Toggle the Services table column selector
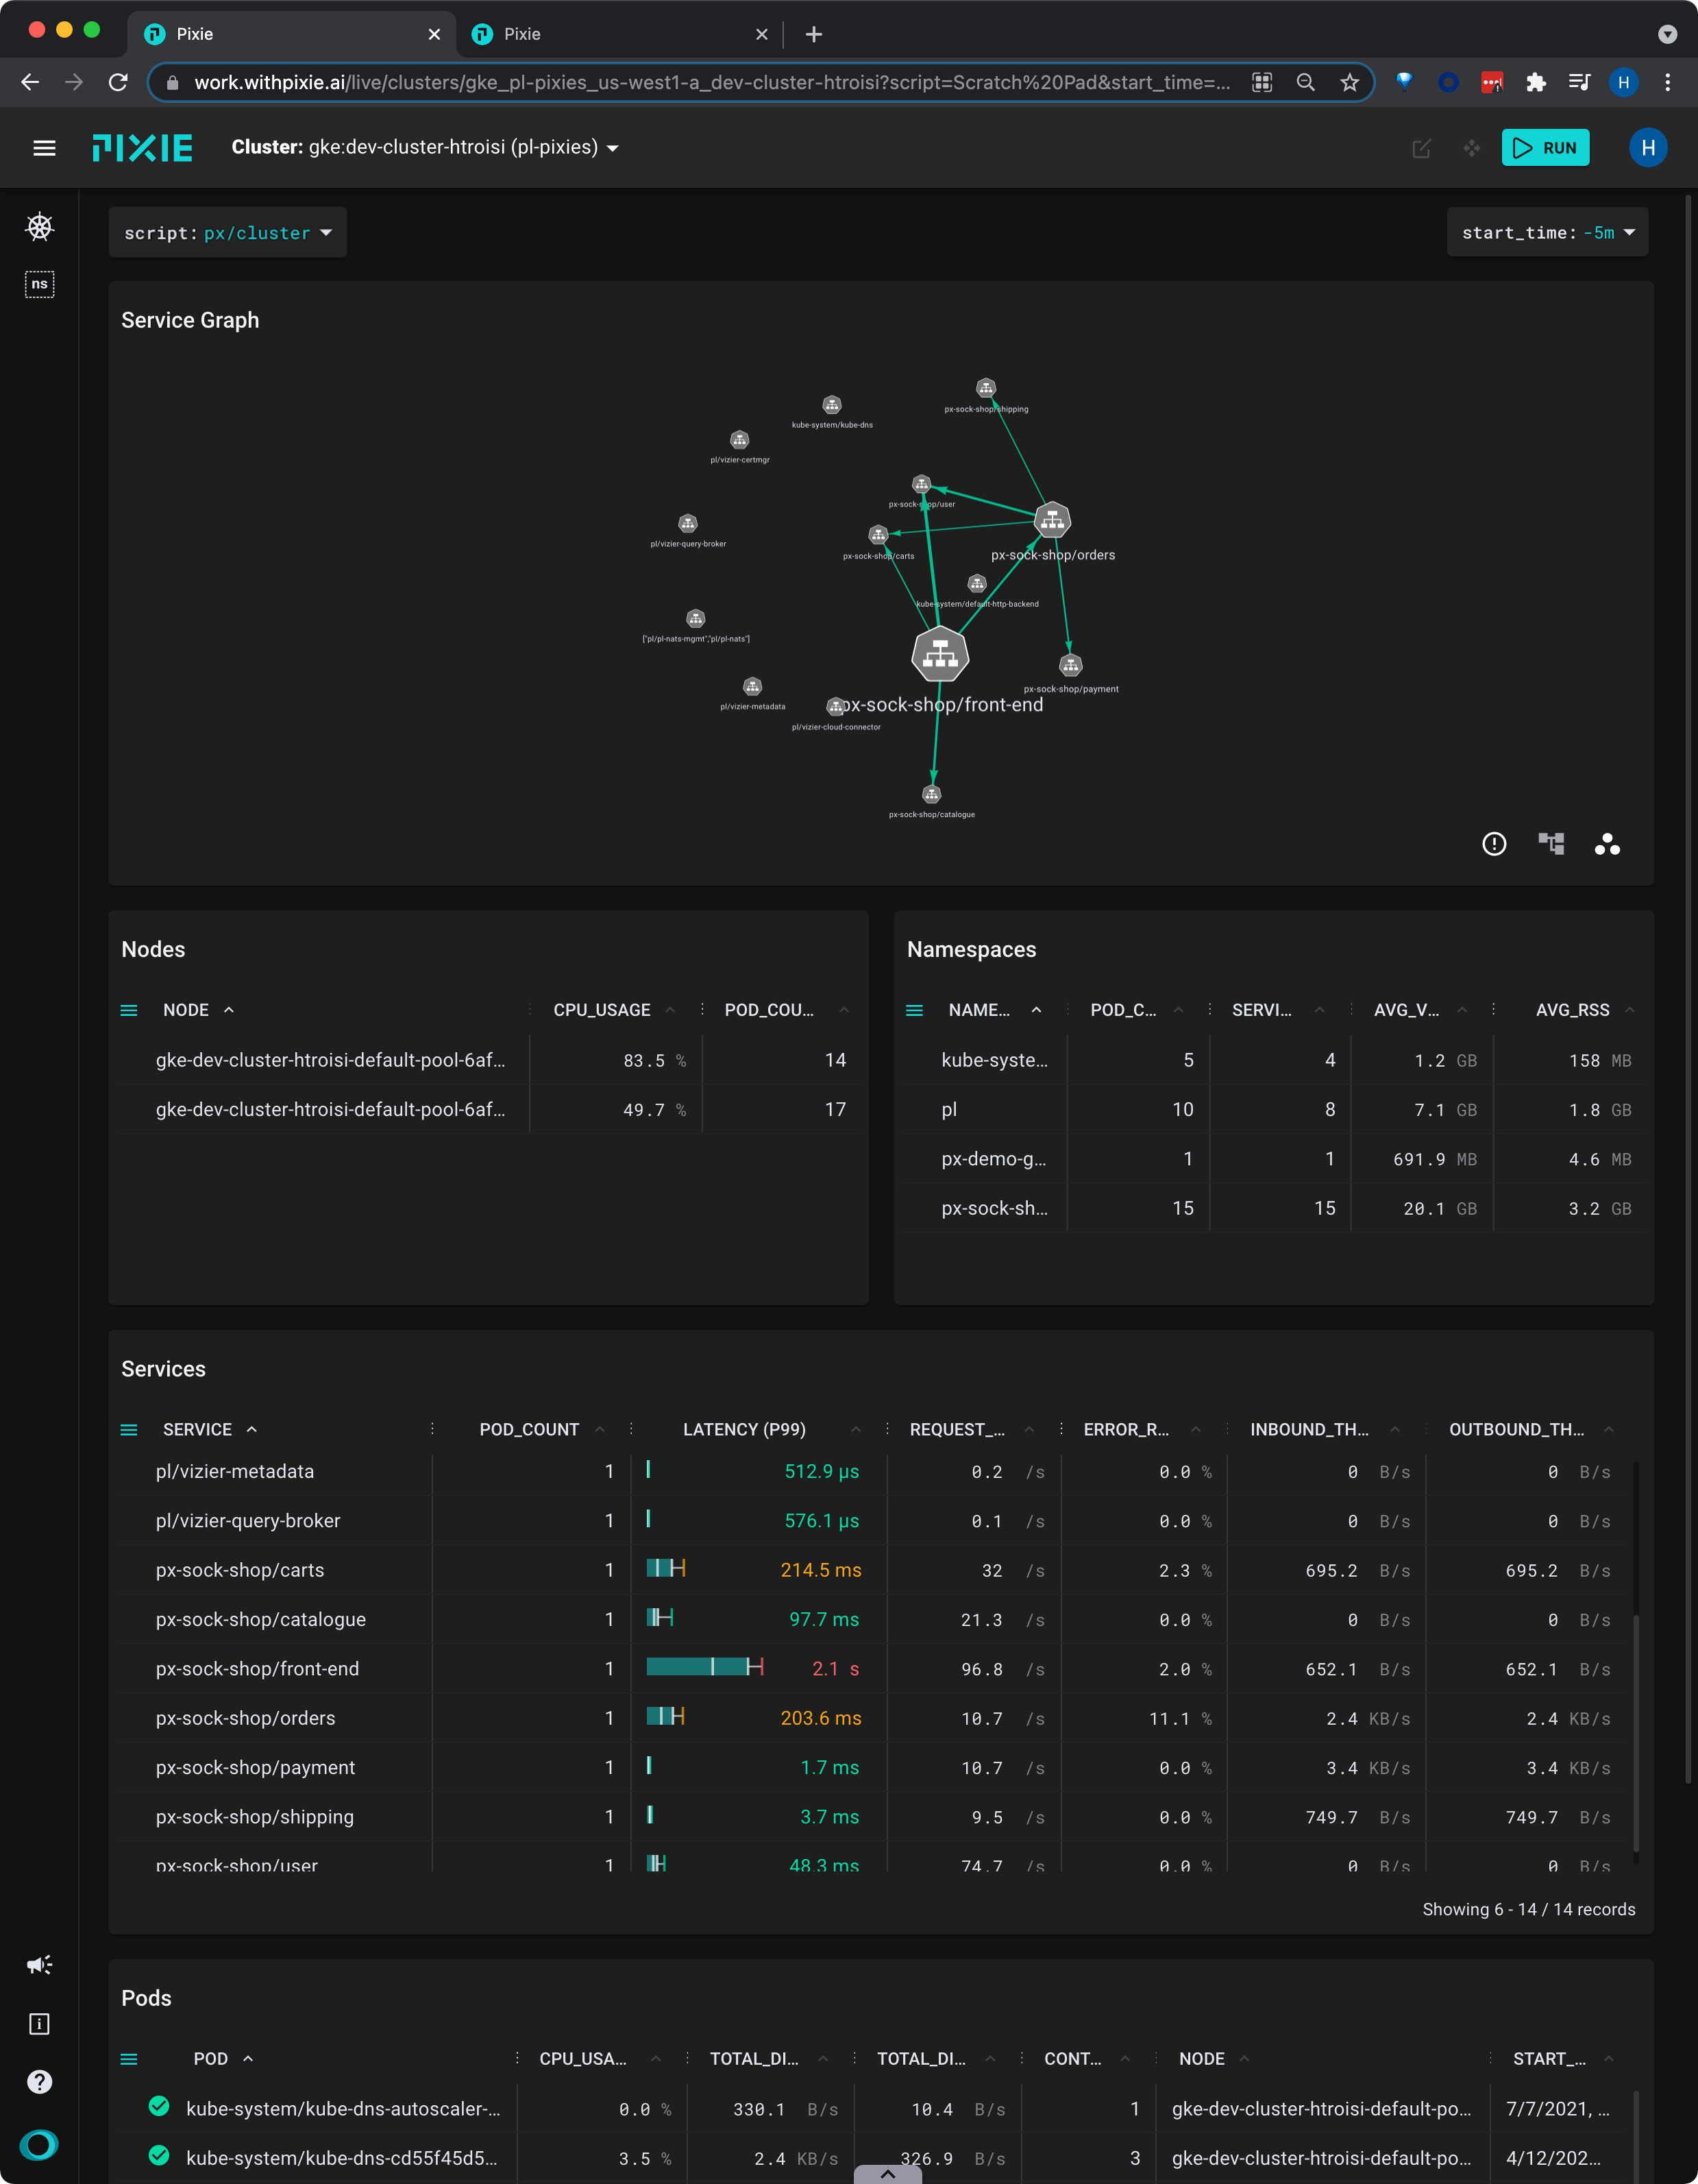This screenshot has height=2184, width=1698. [129, 1430]
